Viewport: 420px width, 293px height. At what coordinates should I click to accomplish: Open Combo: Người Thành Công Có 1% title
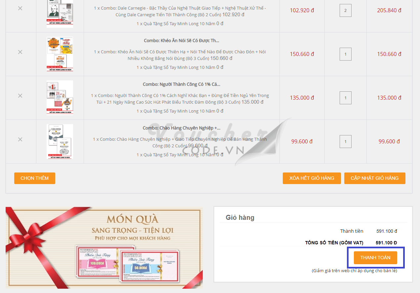coord(182,84)
